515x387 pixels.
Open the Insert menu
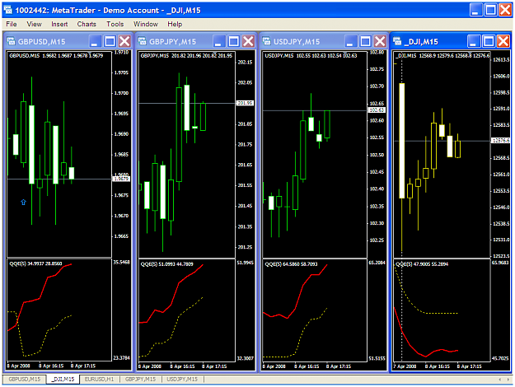[59, 24]
